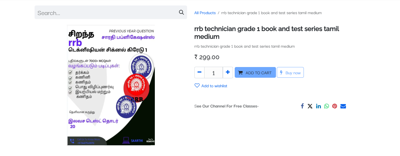This screenshot has height=156, width=400.
Task: Focus the Search text box
Action: pos(106,12)
